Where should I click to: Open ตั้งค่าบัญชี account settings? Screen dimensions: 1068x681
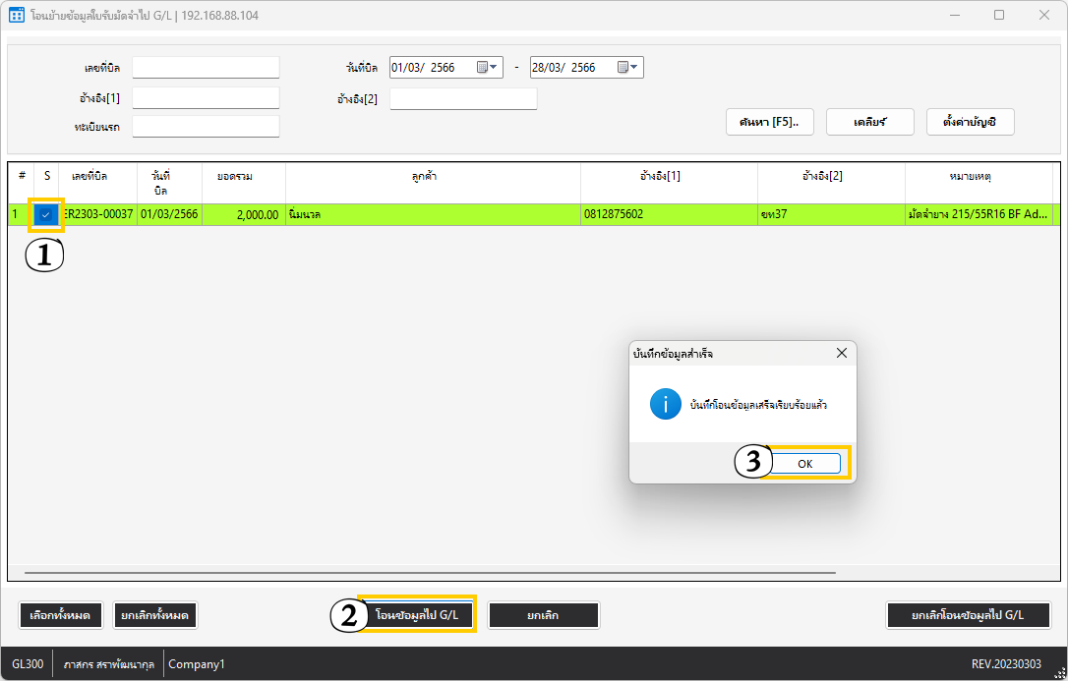970,122
